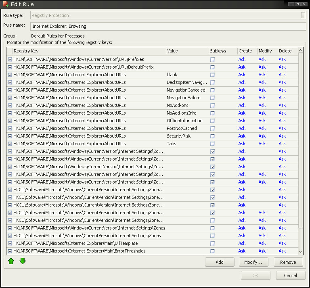Click the Modify column header
Image resolution: width=310 pixels, height=288 pixels.
click(x=268, y=51)
